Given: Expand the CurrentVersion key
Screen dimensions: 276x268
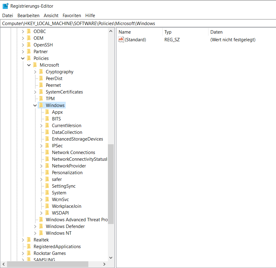Looking at the screenshot, I should click(41, 126).
